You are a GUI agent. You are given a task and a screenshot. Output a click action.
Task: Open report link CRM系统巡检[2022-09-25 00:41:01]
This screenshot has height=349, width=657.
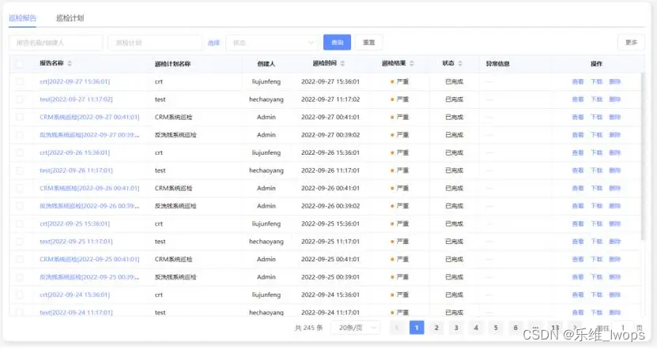[x=89, y=260]
